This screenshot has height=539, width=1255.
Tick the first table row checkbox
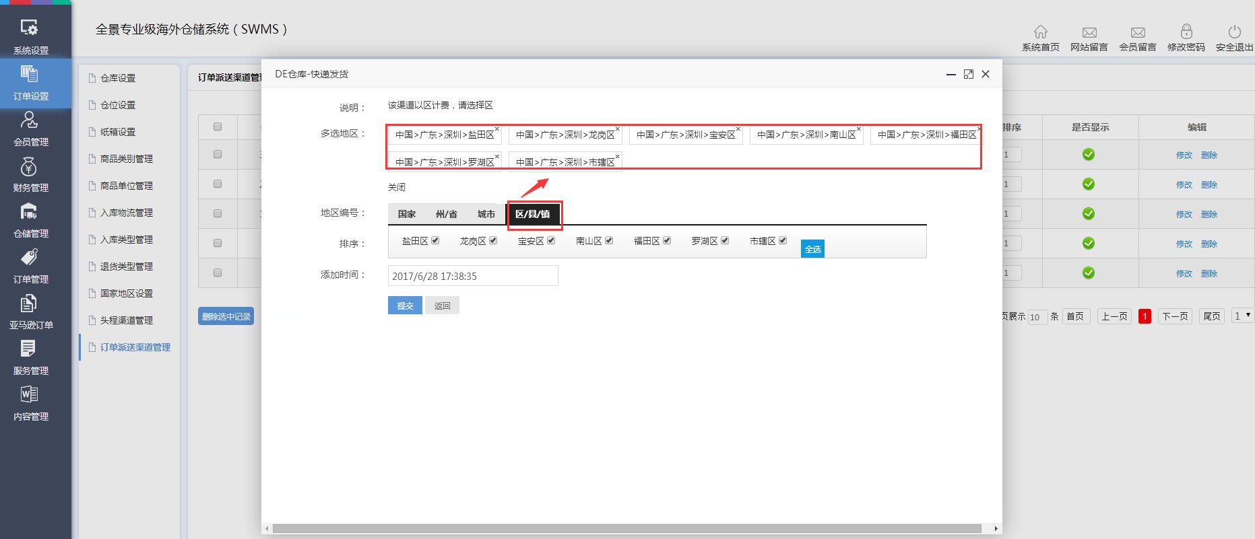tap(217, 154)
